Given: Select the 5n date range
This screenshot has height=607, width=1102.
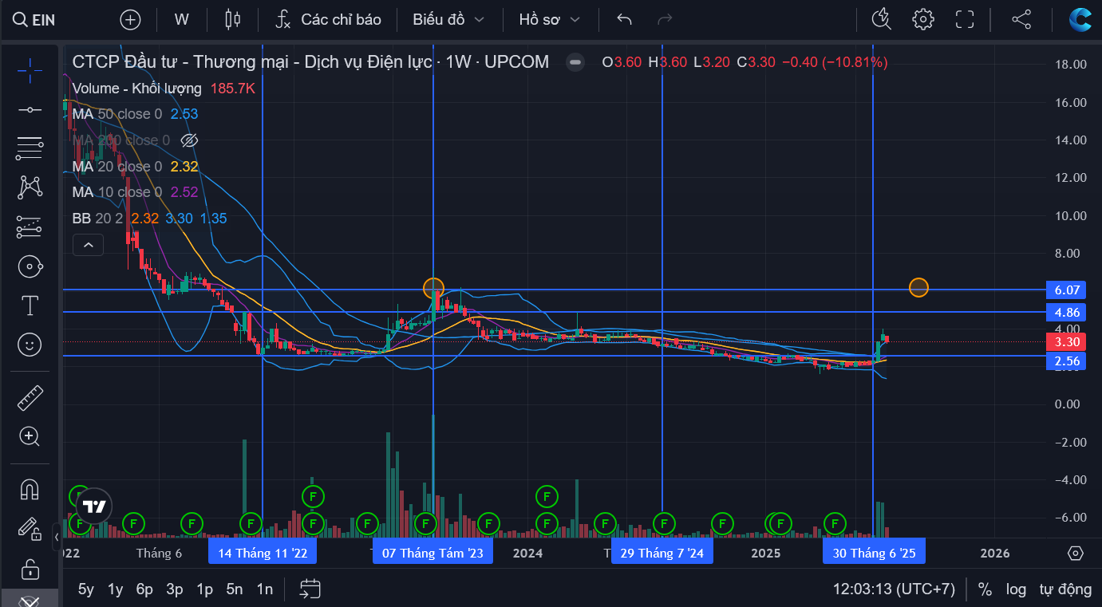Looking at the screenshot, I should tap(235, 589).
